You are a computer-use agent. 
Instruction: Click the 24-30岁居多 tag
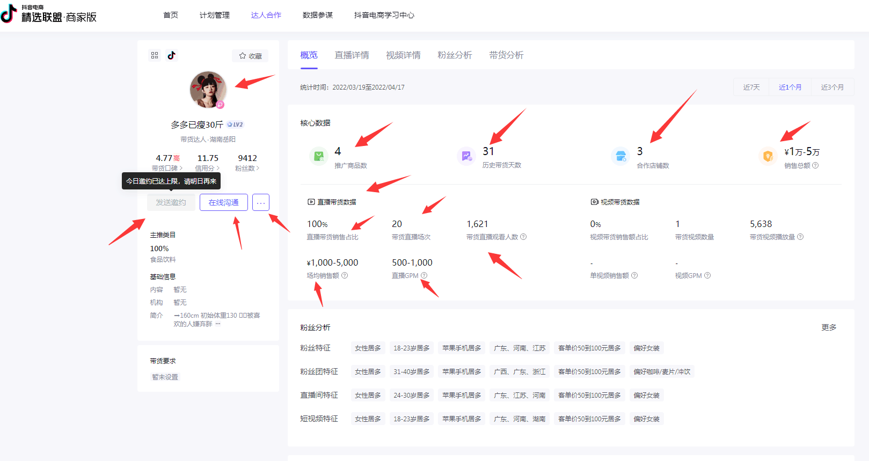coord(412,395)
